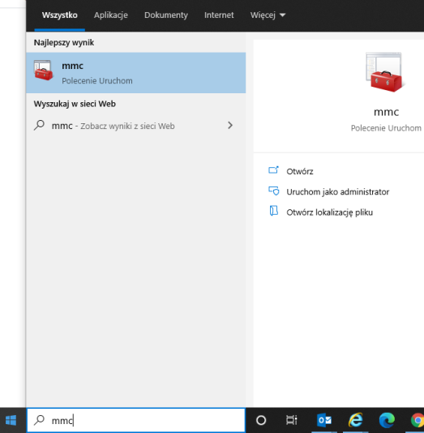Image resolution: width=424 pixels, height=433 pixels.
Task: Open Task View from the taskbar
Action: [292, 420]
